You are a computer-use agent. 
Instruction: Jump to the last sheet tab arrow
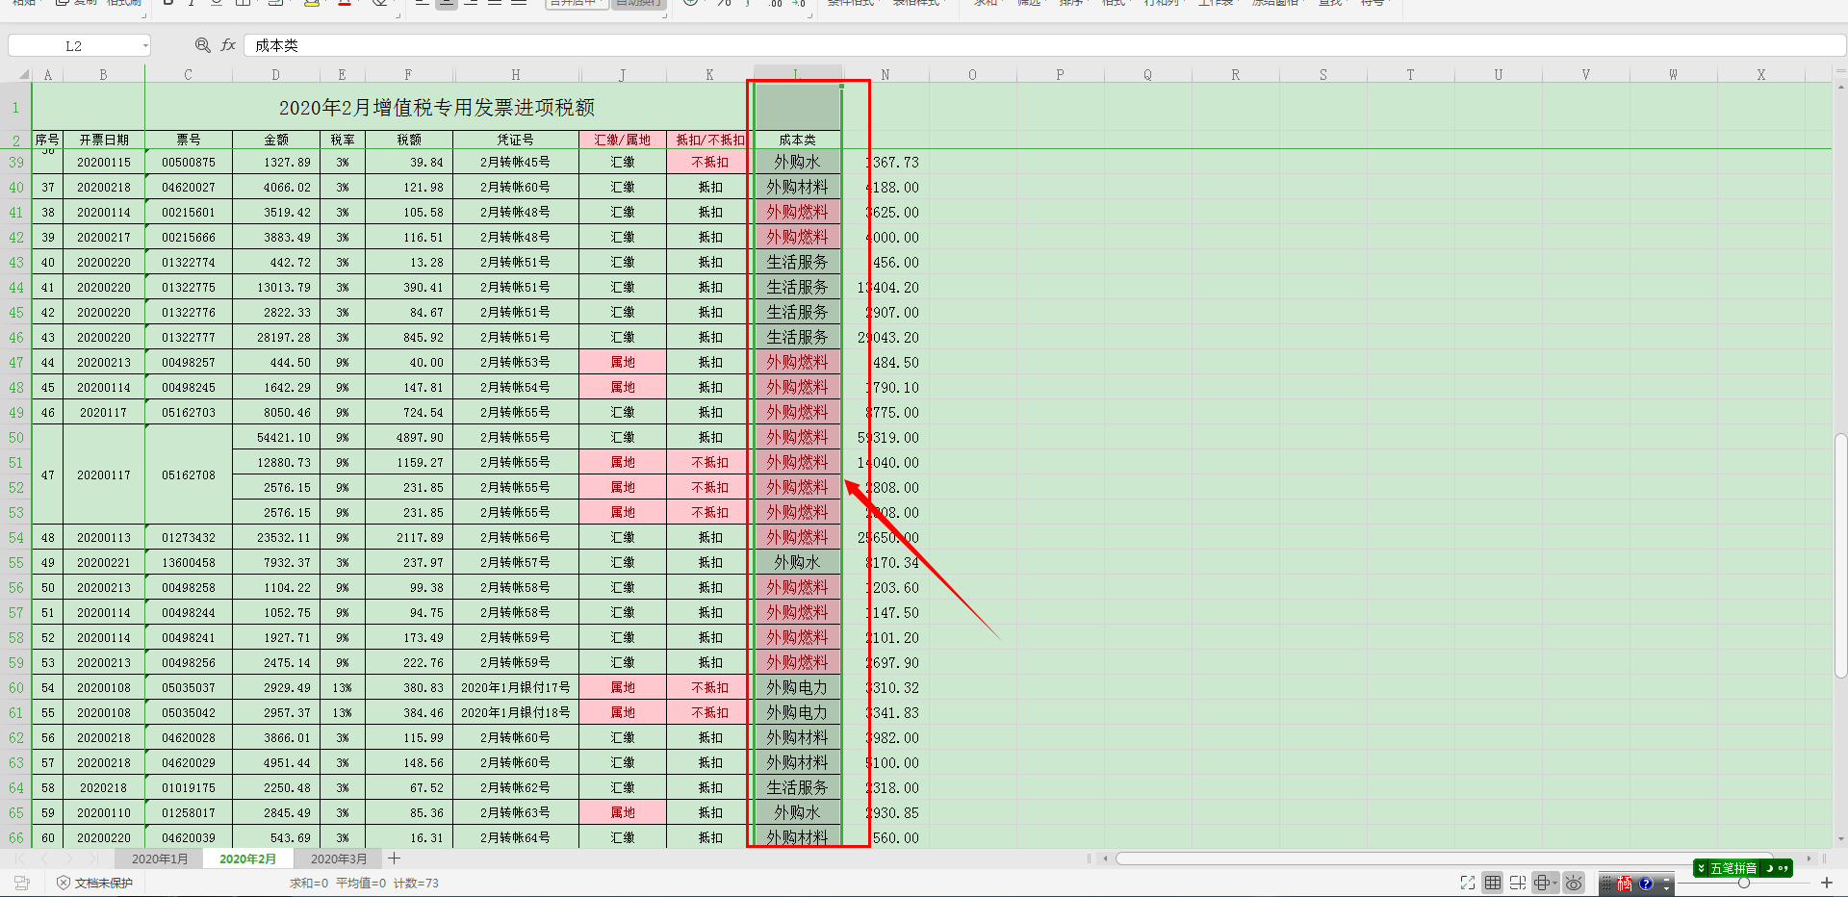point(93,859)
